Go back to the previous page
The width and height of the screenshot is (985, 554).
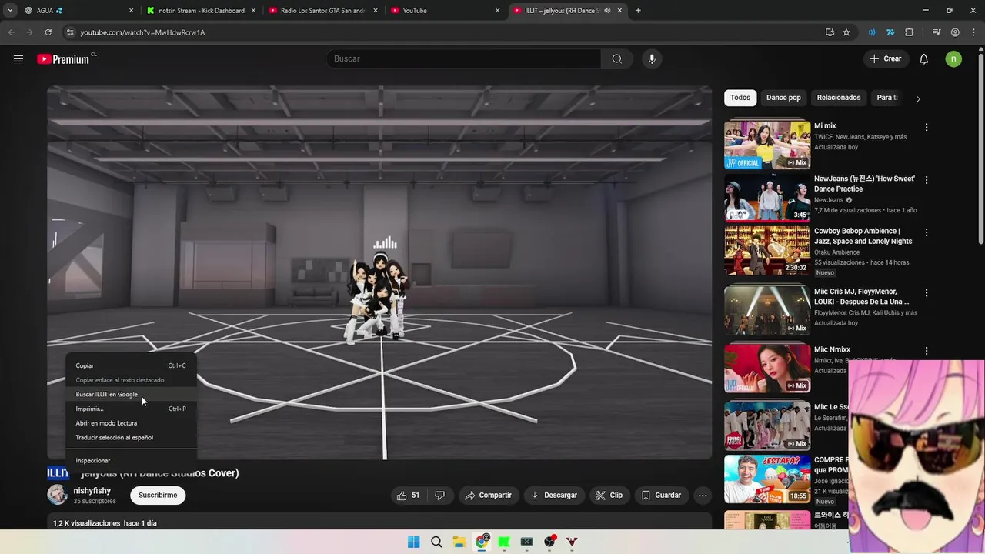[11, 32]
